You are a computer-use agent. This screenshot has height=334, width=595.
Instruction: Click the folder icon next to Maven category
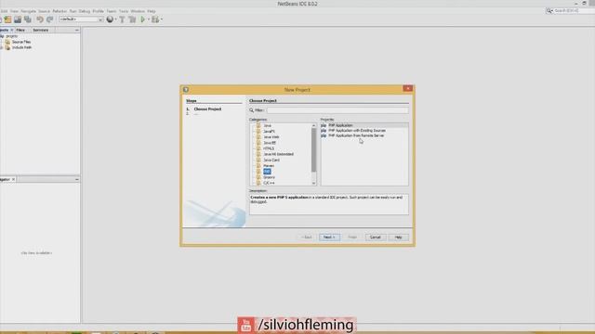click(x=258, y=165)
